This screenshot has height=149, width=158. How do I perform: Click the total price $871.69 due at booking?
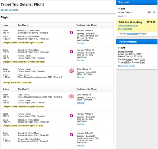coord(151,22)
